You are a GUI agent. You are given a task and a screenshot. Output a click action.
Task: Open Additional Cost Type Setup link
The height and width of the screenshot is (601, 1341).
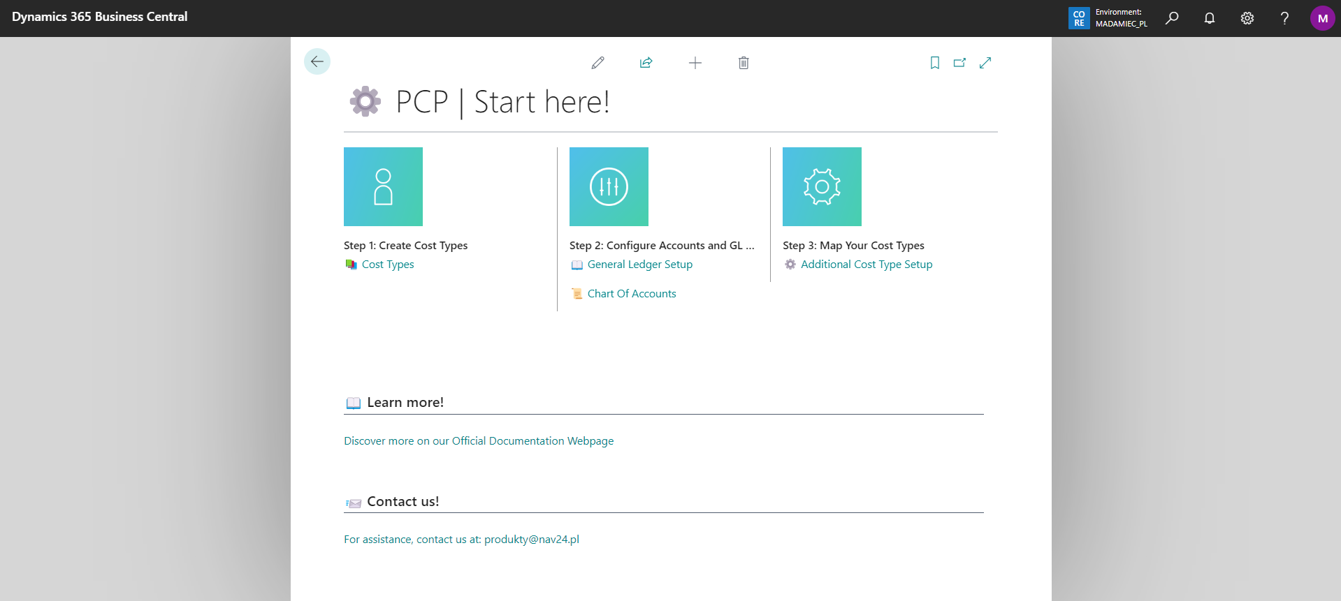[x=867, y=265]
